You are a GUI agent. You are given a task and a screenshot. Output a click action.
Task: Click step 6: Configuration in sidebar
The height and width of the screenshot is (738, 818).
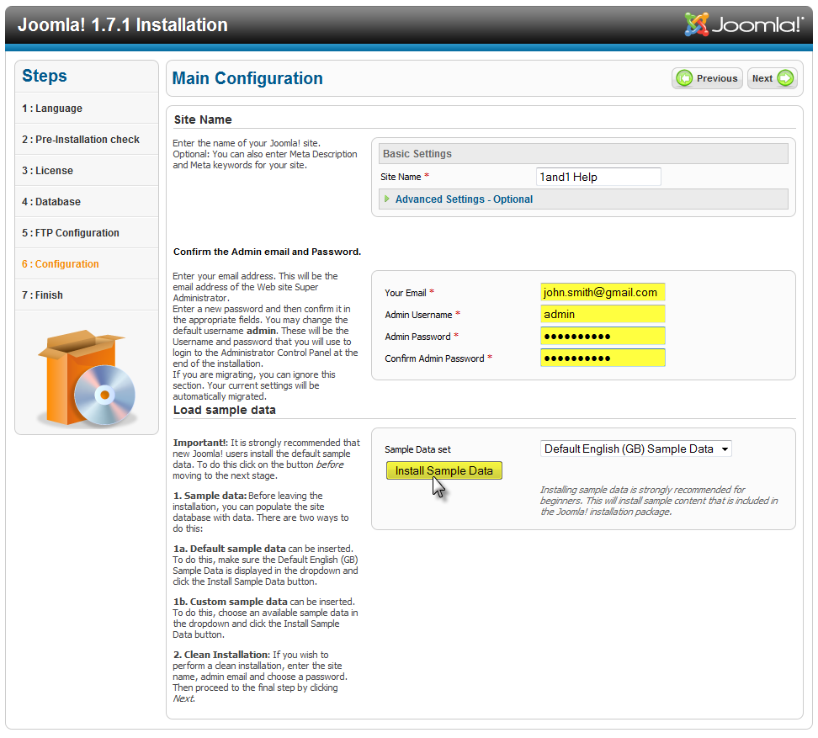click(61, 264)
